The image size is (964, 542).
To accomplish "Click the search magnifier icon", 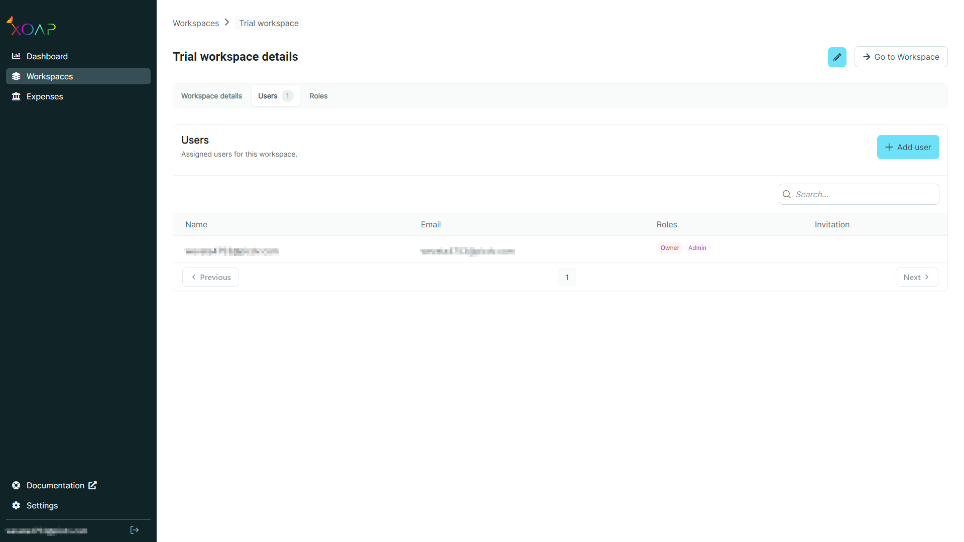I will coord(786,194).
